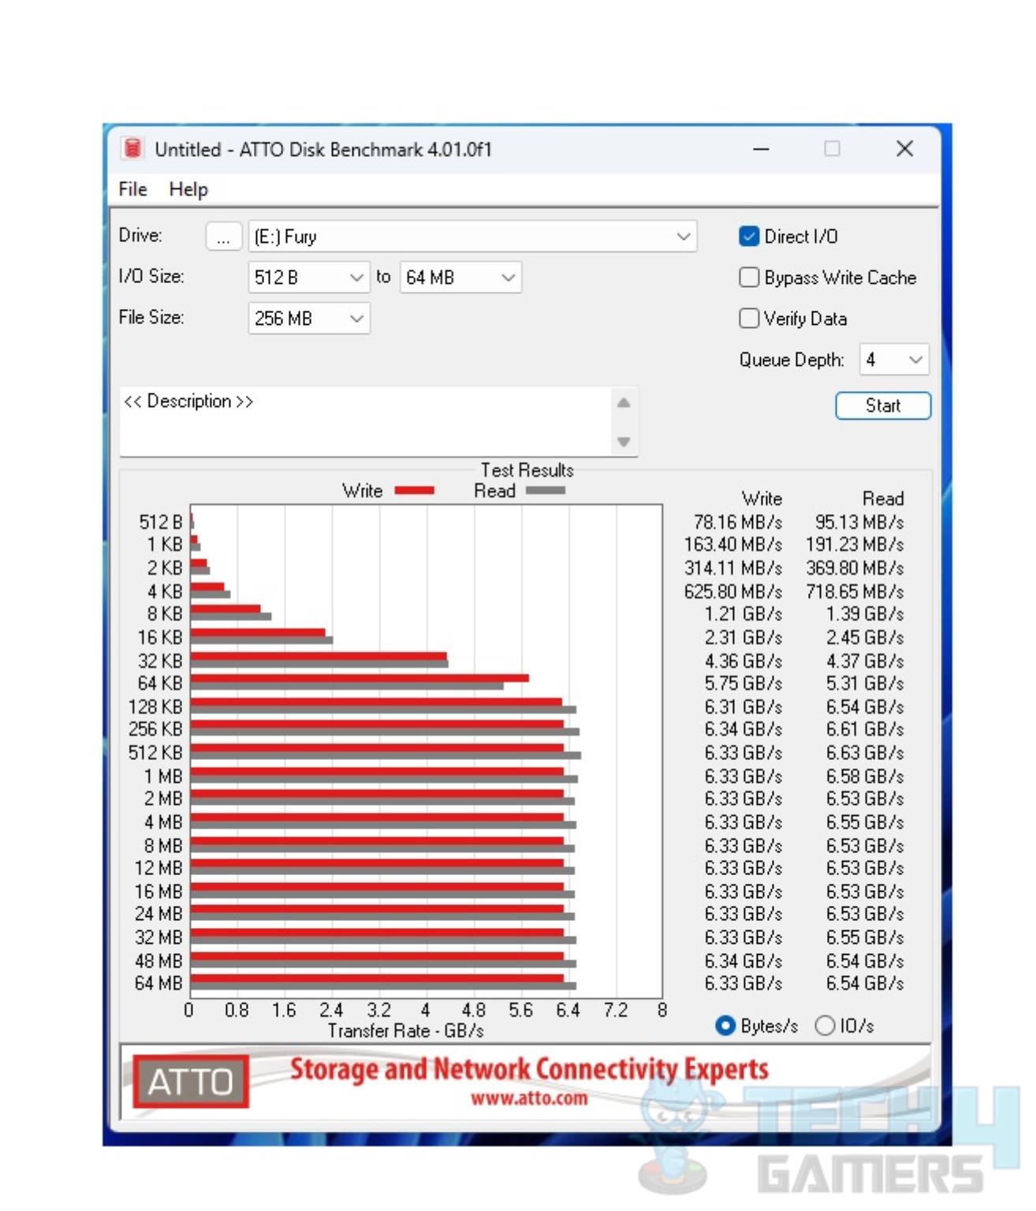
Task: Click the Read value 1.39 GB/s
Action: [x=865, y=614]
